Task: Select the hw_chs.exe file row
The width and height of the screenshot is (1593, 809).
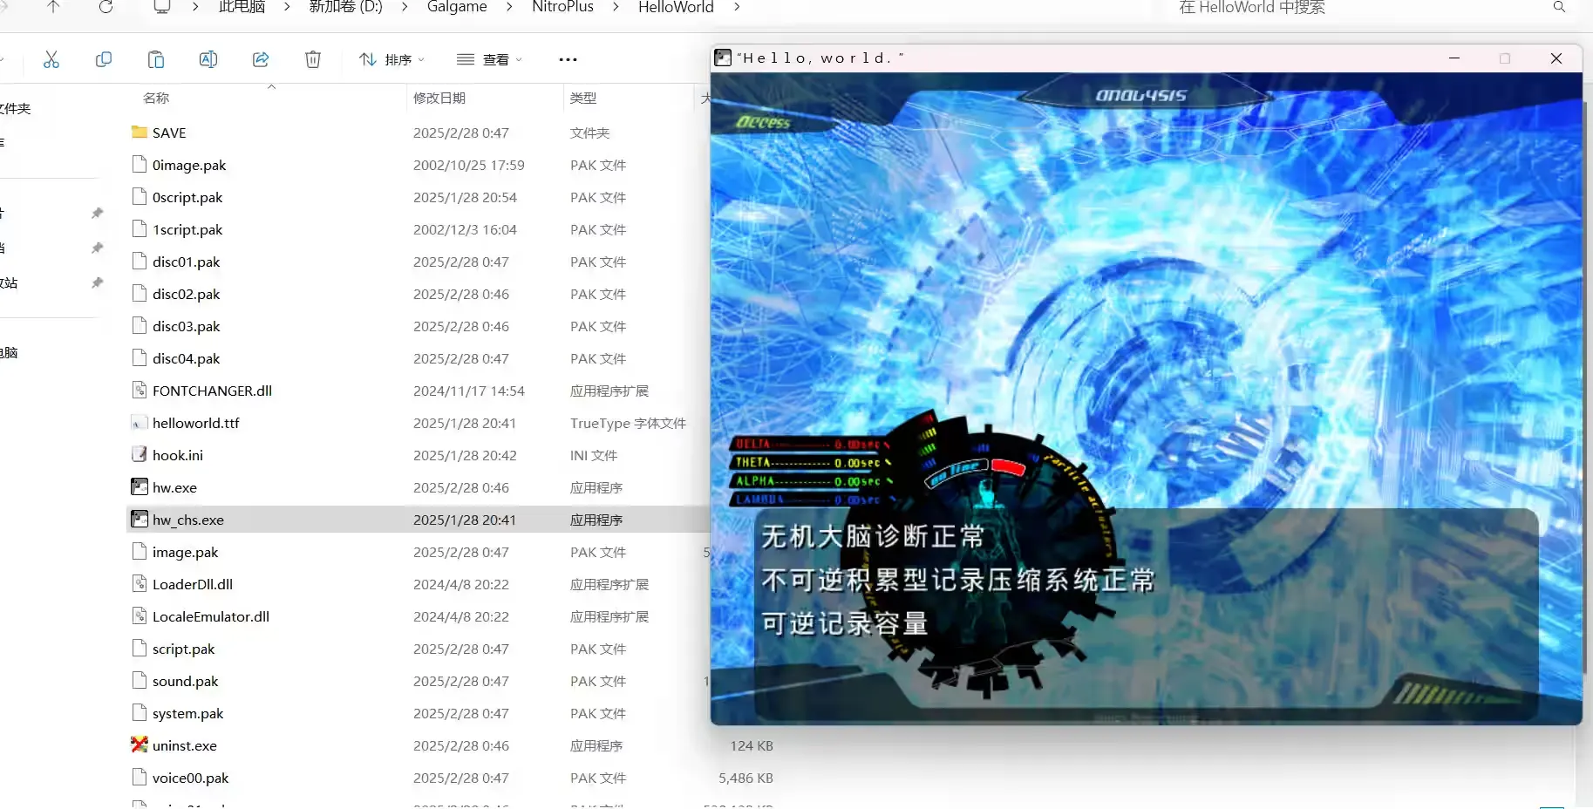Action: click(419, 520)
